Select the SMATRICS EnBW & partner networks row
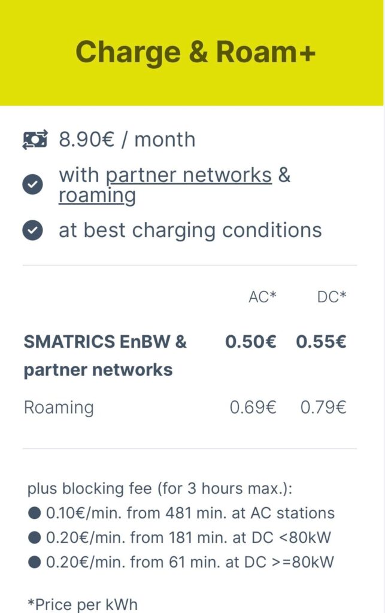Image resolution: width=385 pixels, height=613 pixels. tap(185, 356)
